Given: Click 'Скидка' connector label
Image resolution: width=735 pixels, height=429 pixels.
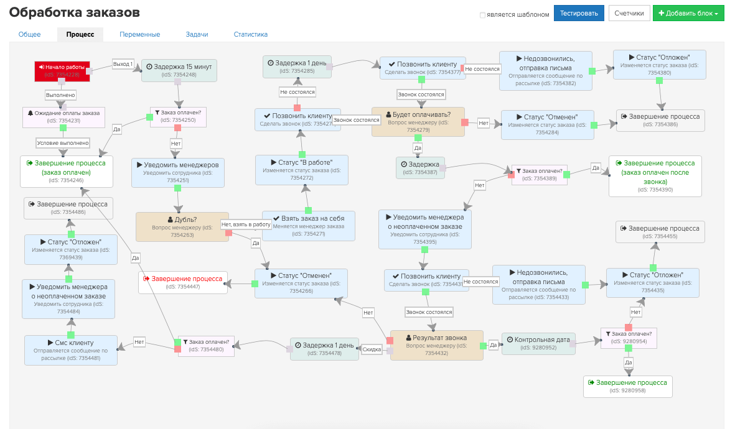Looking at the screenshot, I should [x=372, y=349].
